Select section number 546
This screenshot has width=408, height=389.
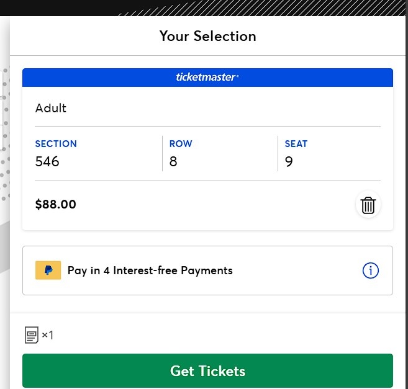[x=47, y=162]
